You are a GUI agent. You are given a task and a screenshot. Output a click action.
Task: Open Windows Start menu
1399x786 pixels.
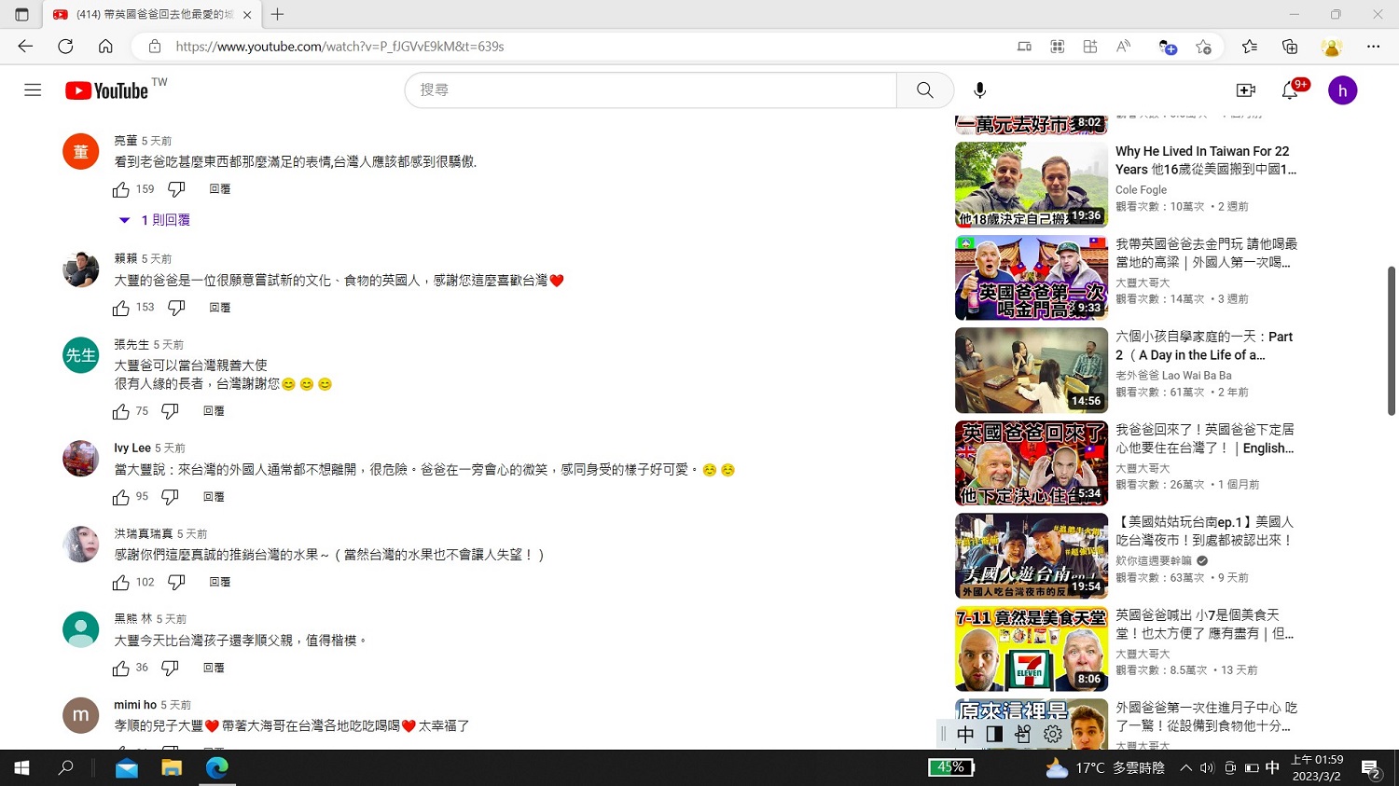coord(21,767)
